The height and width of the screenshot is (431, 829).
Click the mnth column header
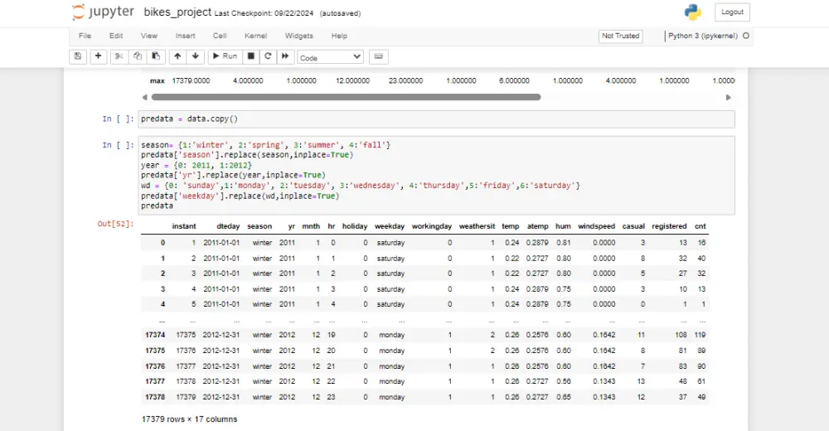pos(311,226)
